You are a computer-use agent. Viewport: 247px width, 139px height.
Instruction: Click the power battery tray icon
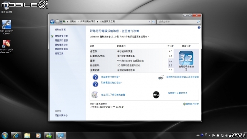click(218, 136)
